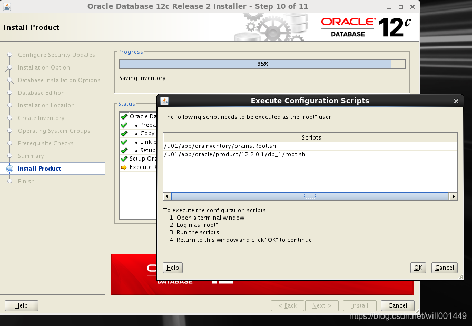Click yellow arrow beside Execute Root row
This screenshot has width=472, height=326.
click(x=124, y=167)
